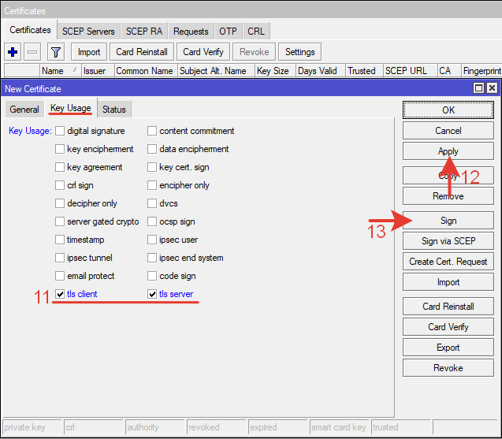
Task: Uncheck the tls server checkbox
Action: point(152,295)
